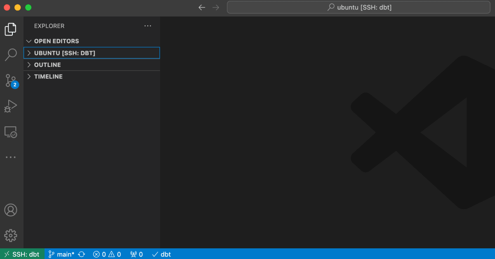Open the Remote Explorer view icon

[11, 132]
